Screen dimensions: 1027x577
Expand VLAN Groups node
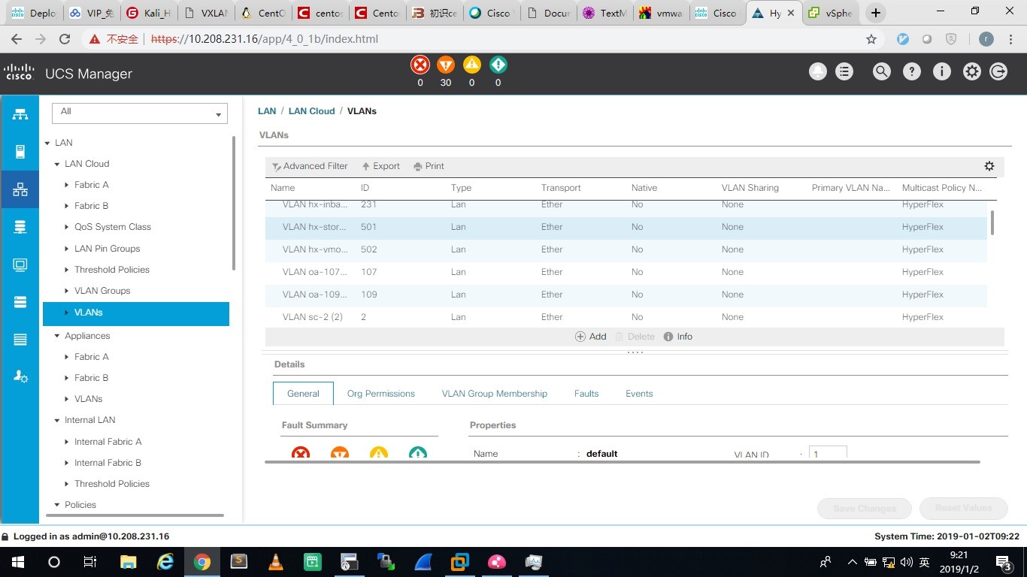click(67, 291)
